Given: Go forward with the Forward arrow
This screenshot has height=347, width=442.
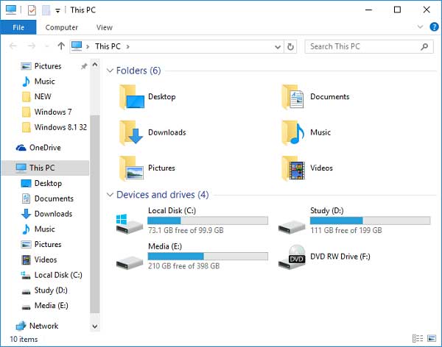Looking at the screenshot, I should pos(32,46).
